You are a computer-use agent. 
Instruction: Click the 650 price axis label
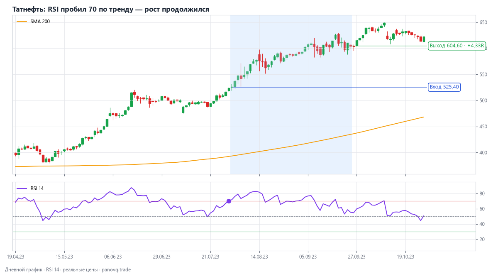click(x=483, y=22)
